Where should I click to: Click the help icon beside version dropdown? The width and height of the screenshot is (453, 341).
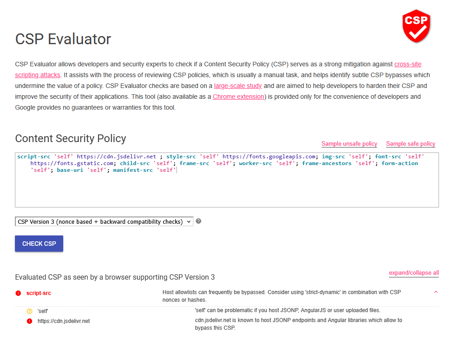[x=199, y=221]
